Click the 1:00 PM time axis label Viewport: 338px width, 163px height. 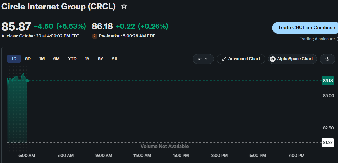click(181, 155)
